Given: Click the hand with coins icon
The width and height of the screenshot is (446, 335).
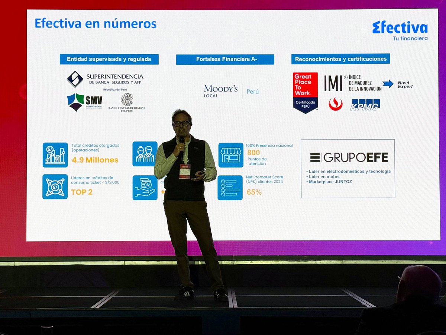Looking at the screenshot, I should click(x=145, y=188).
